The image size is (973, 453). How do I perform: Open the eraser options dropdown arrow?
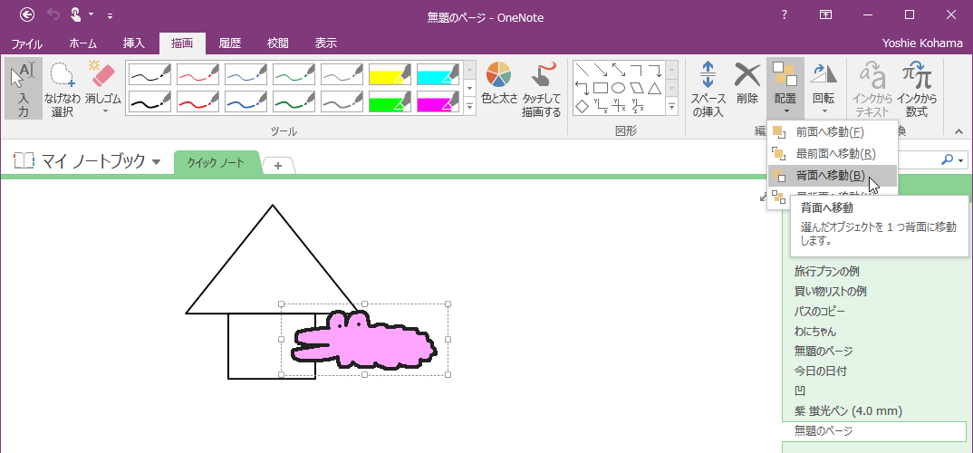coord(103,111)
